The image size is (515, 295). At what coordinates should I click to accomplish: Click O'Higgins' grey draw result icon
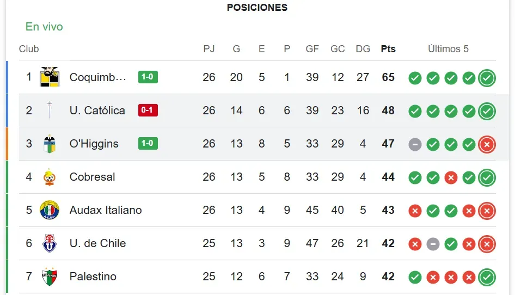pos(415,144)
